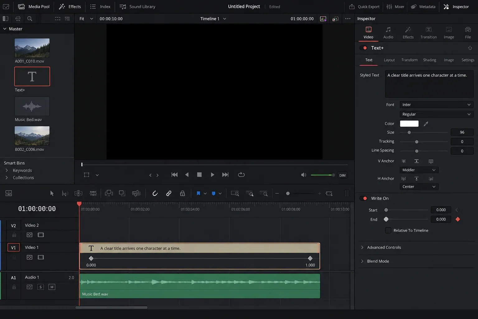This screenshot has height=319, width=478.
Task: Jump to first frame of timeline
Action: coord(175,175)
